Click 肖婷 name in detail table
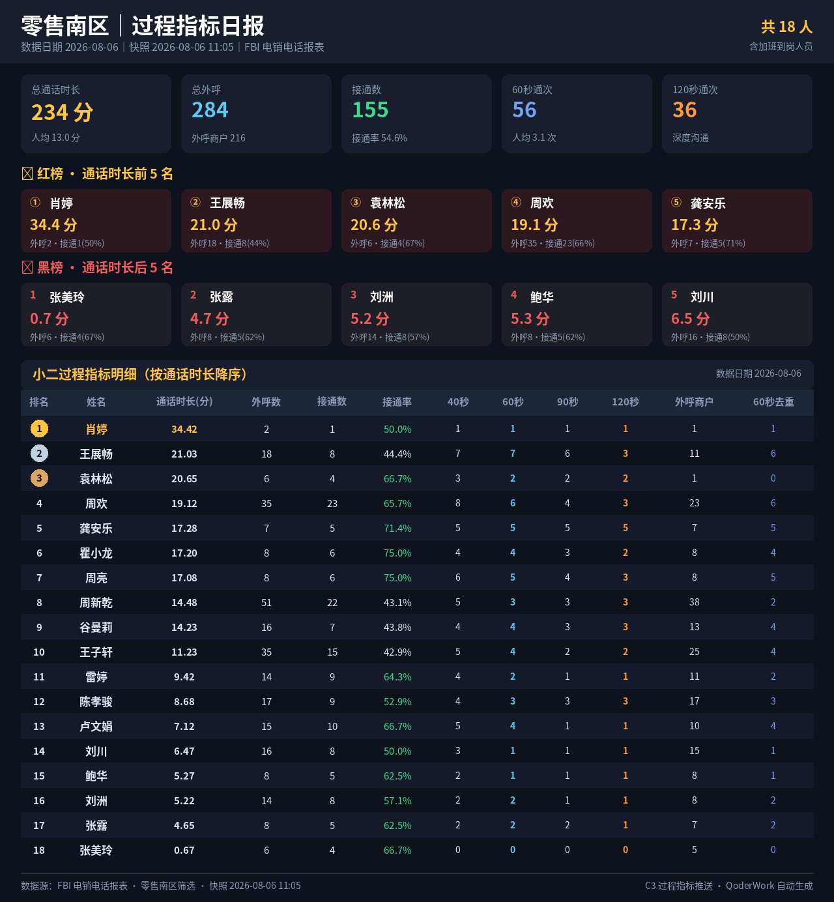This screenshot has width=834, height=902. pyautogui.click(x=96, y=429)
